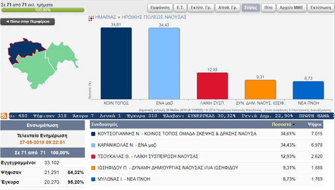
Task: Click the Ψήφισαν value 21.291
Action: pos(52,173)
